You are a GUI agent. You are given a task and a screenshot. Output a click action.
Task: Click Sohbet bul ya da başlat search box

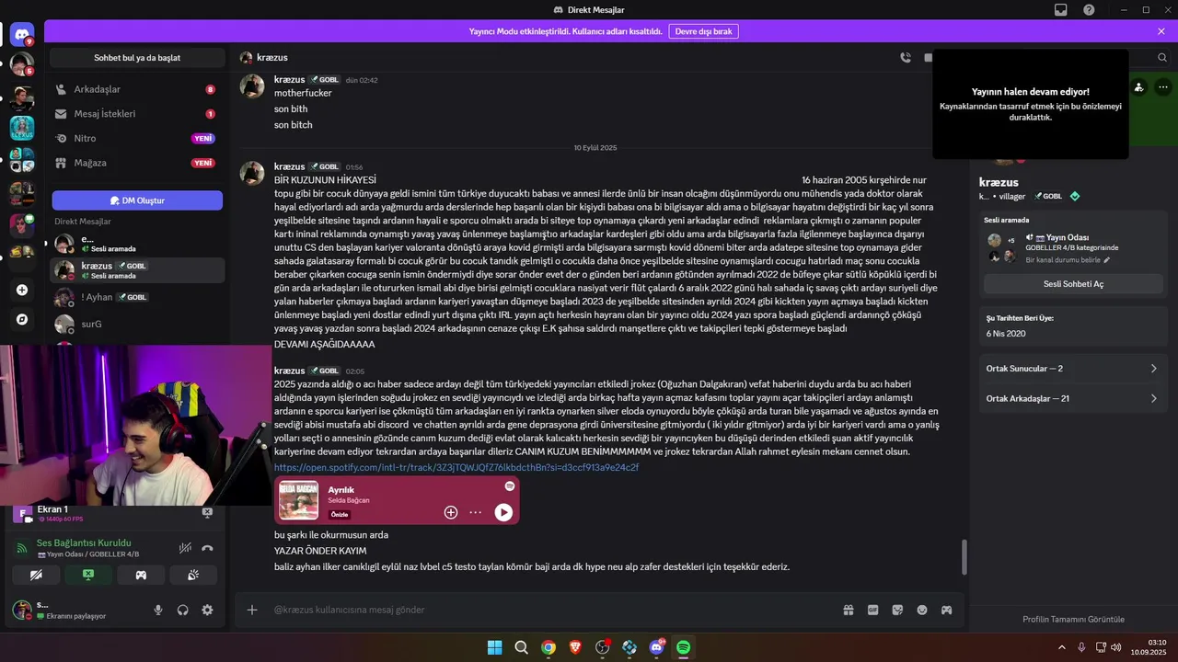coord(137,58)
